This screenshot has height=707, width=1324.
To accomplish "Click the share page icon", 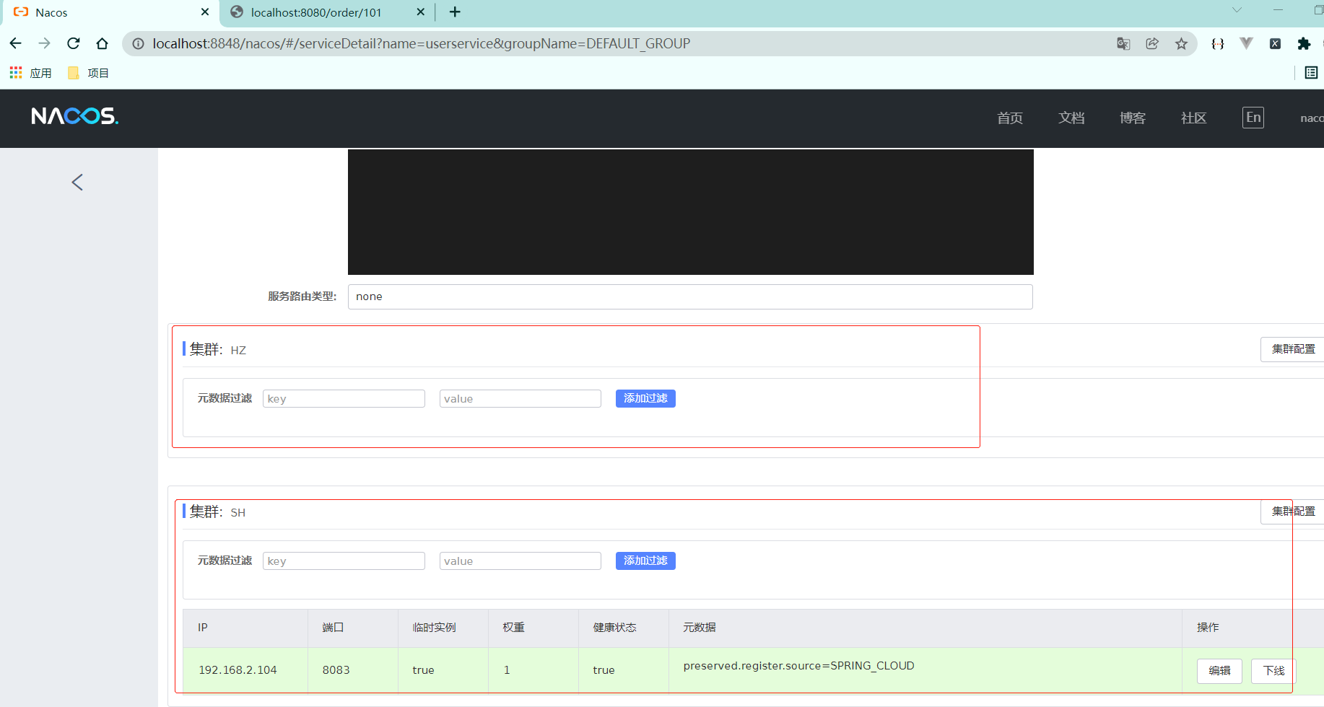I will [x=1152, y=44].
